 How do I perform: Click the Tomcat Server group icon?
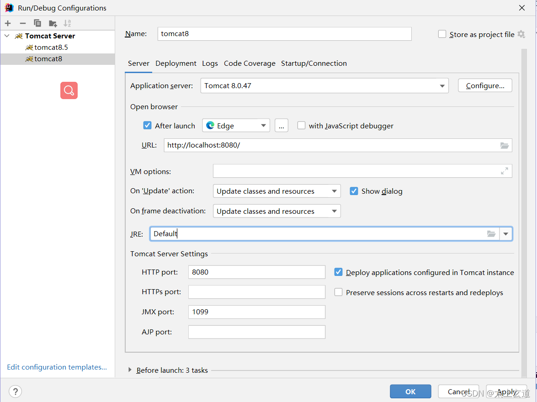18,36
